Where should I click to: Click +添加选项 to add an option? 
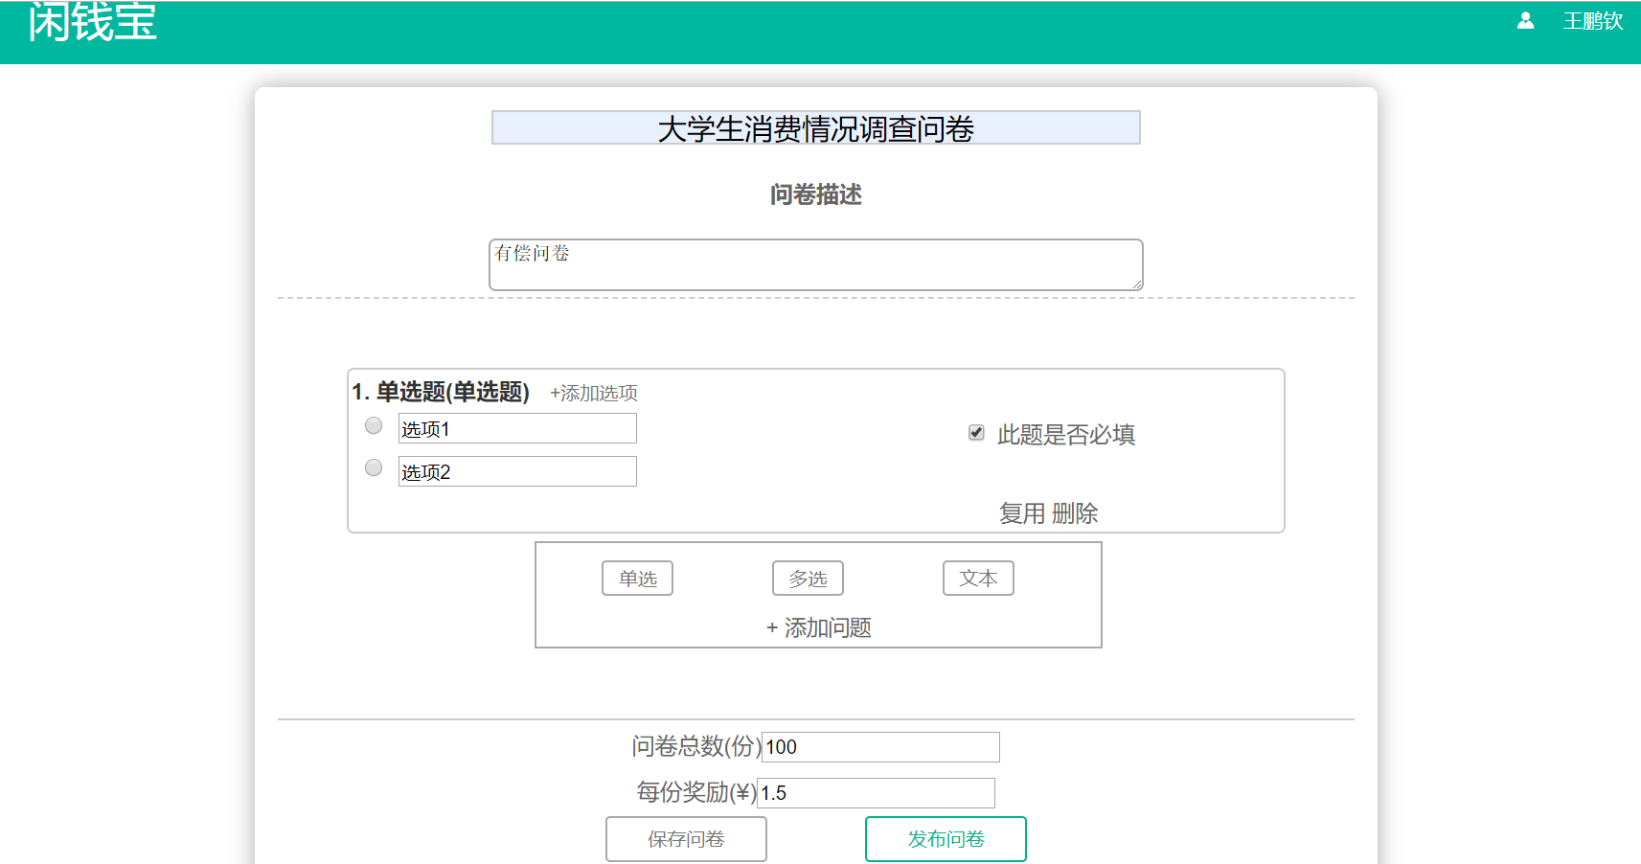click(x=593, y=393)
